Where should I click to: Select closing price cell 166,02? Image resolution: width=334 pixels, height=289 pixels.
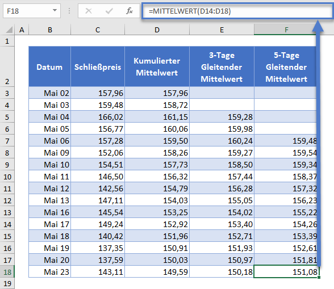click(x=98, y=117)
